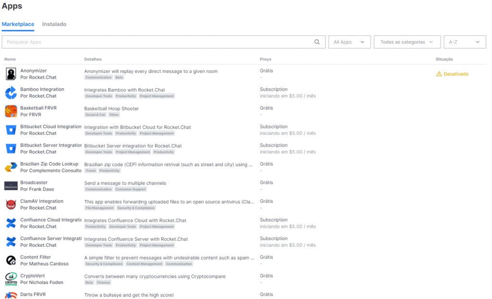The image size is (492, 299).
Task: Switch to the Instalado tab
Action: 54,24
